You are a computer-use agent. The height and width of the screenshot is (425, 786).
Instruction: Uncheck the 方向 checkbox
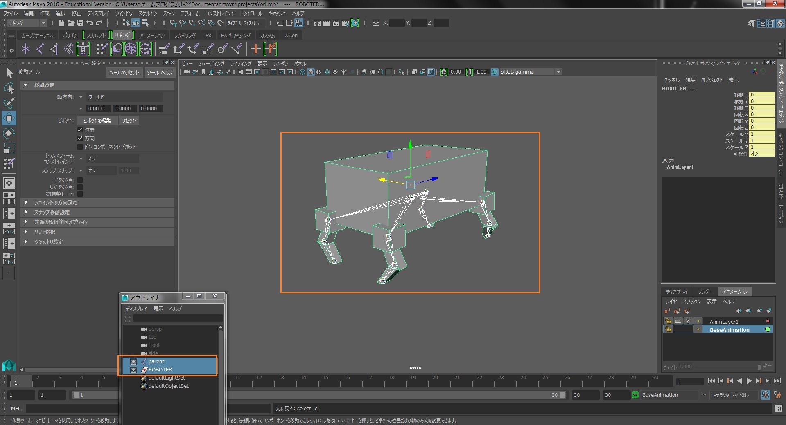80,138
